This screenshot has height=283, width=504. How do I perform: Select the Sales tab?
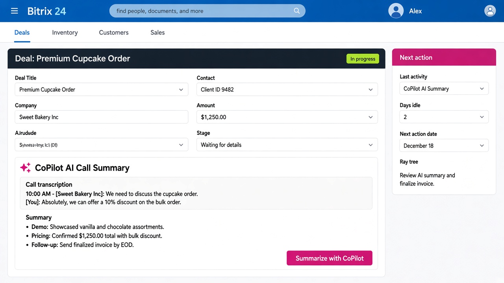tap(157, 33)
